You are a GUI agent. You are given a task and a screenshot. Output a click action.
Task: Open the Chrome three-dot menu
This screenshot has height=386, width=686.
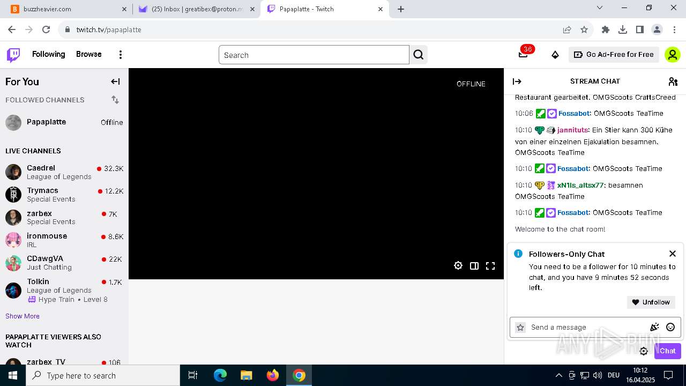(x=674, y=29)
